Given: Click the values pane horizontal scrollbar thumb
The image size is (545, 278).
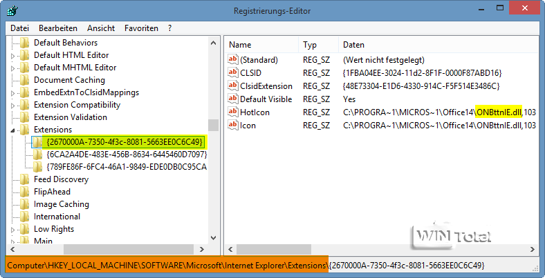Looking at the screenshot, I should (x=274, y=249).
